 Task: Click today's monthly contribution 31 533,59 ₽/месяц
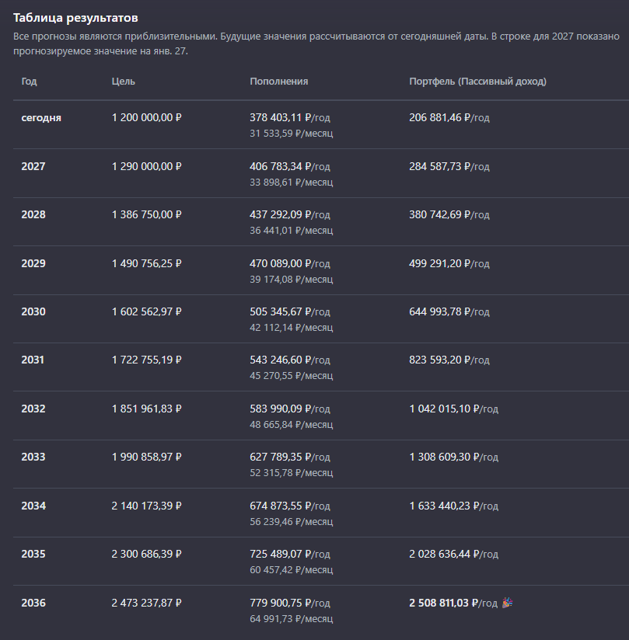(291, 134)
